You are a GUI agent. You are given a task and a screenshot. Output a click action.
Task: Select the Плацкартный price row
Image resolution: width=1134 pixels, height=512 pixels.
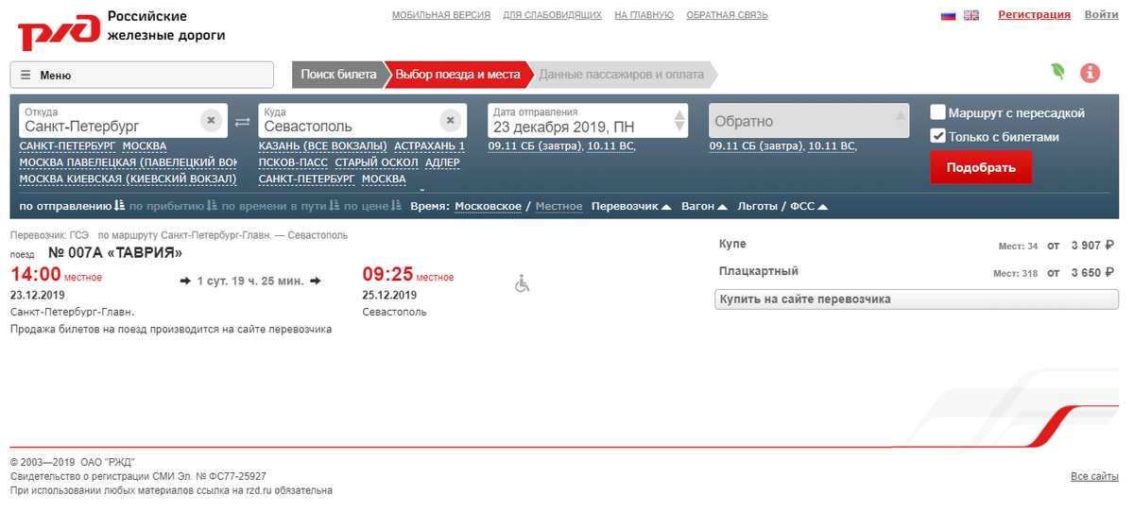pyautogui.click(x=917, y=272)
